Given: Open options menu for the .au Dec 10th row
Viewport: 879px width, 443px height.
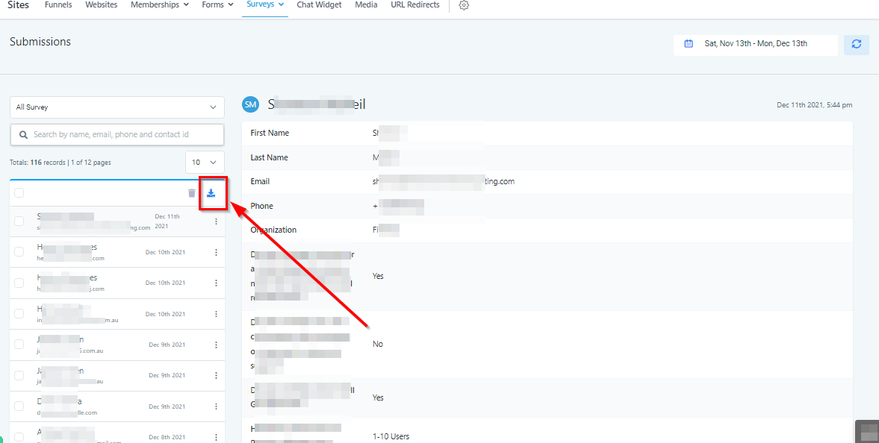Looking at the screenshot, I should click(x=217, y=314).
